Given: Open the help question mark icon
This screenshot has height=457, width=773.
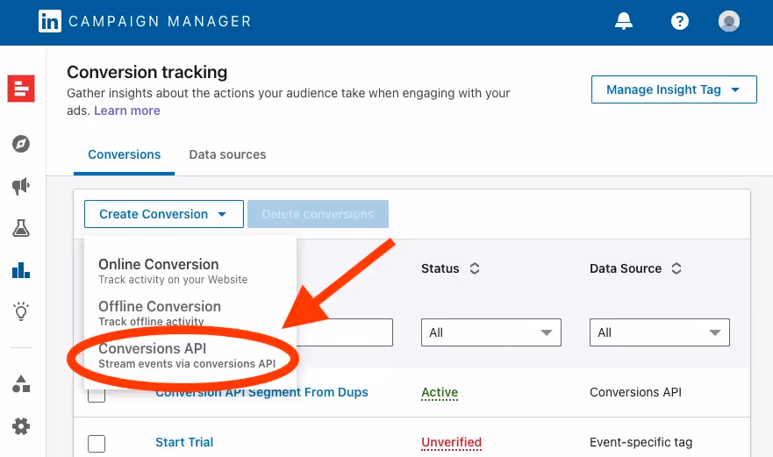Looking at the screenshot, I should (x=679, y=21).
